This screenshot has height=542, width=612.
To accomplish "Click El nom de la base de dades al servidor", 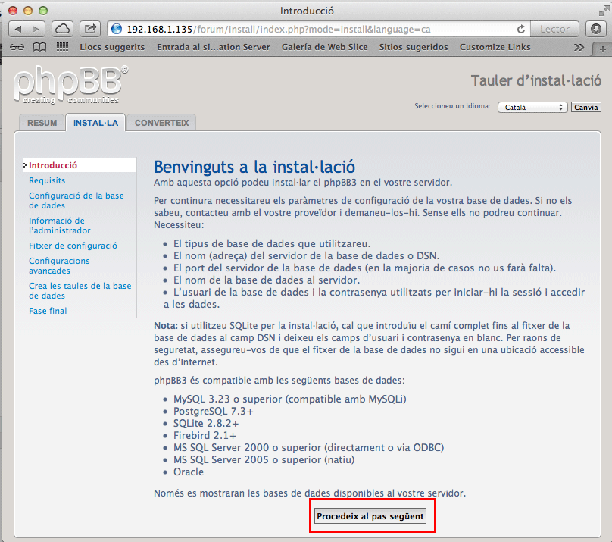I will [267, 280].
